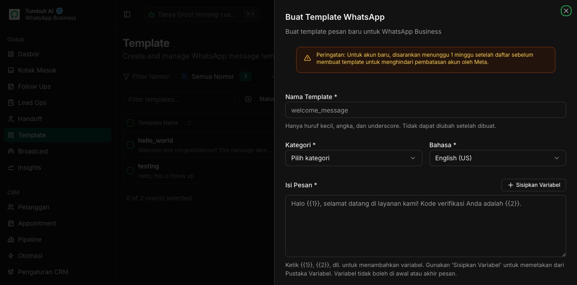Open Dasbor in the sidebar
The image size is (577, 285).
pos(57,54)
